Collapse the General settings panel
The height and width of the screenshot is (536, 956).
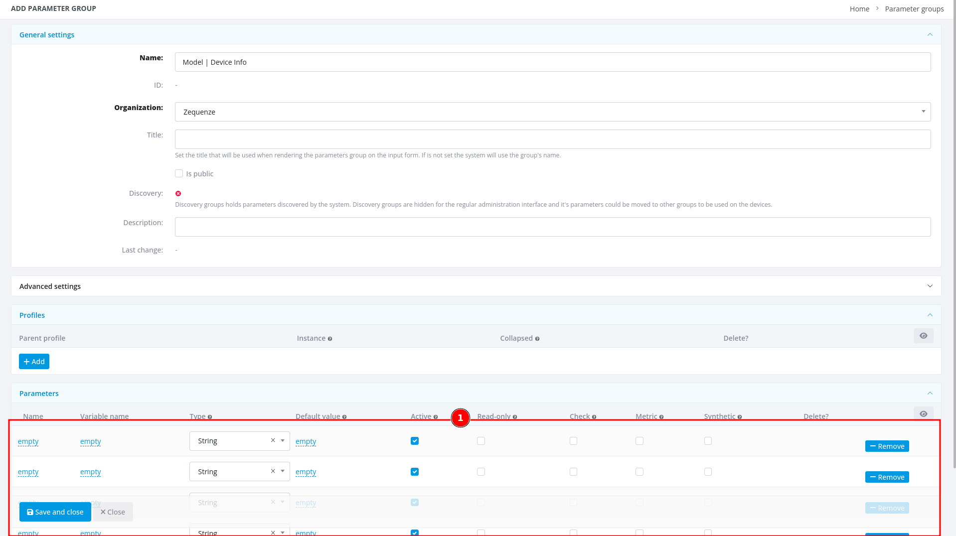click(930, 34)
